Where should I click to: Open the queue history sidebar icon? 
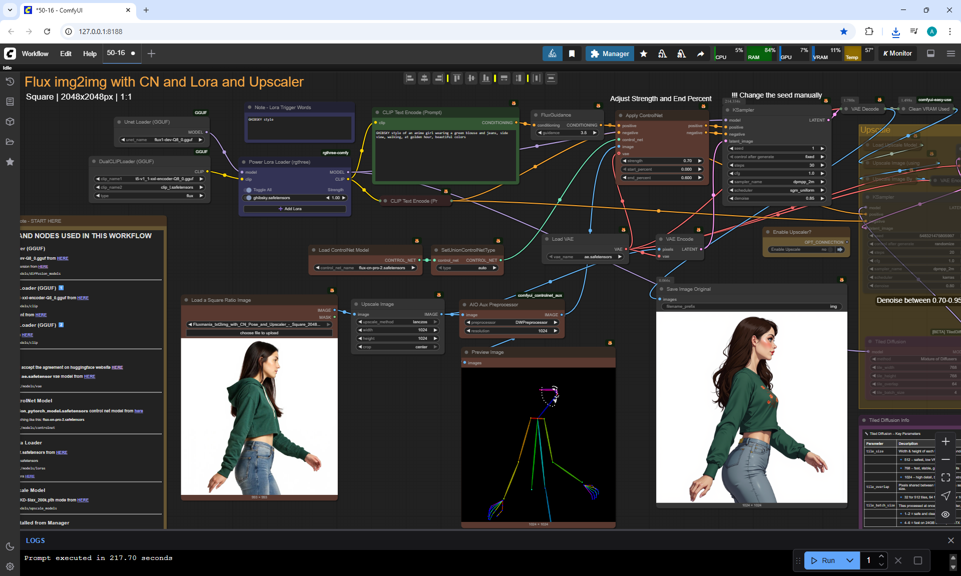[x=10, y=82]
